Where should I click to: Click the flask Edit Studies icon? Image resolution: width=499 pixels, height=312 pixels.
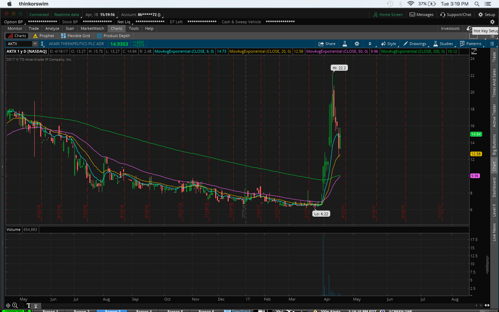(x=345, y=44)
